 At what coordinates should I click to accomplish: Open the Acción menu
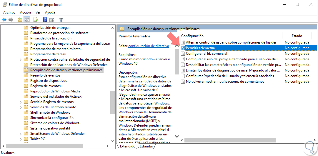(x=26, y=12)
